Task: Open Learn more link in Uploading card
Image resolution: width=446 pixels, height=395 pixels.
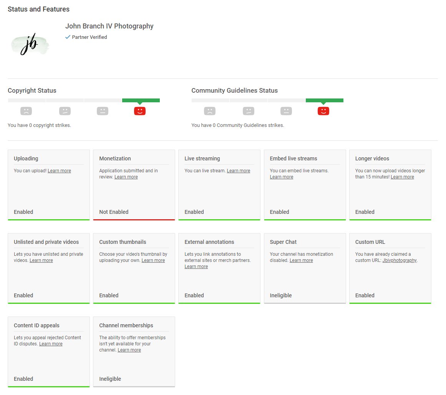Action: pos(59,171)
